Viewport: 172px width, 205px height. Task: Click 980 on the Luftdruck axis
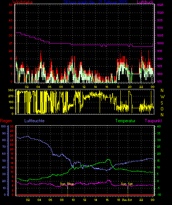pos(159,74)
